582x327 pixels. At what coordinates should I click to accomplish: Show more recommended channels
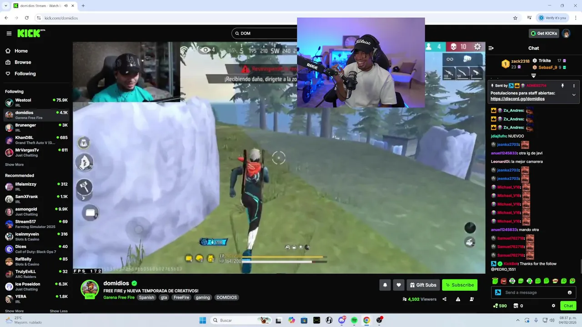coord(14,311)
